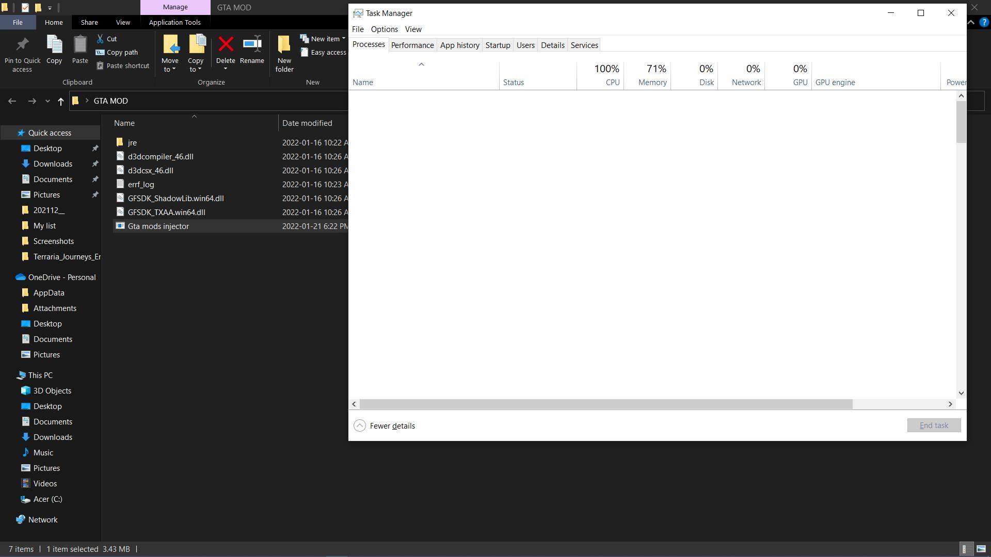Click the Delete red X icon
This screenshot has width=991, height=557.
226,45
